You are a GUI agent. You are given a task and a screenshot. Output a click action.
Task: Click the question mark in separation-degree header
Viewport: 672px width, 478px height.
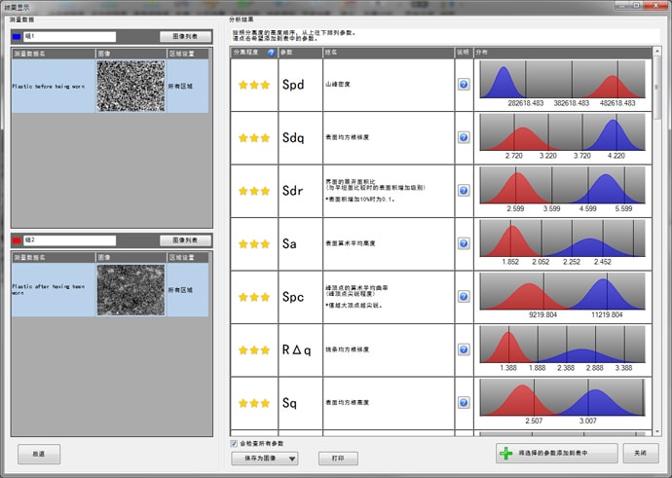(x=271, y=52)
